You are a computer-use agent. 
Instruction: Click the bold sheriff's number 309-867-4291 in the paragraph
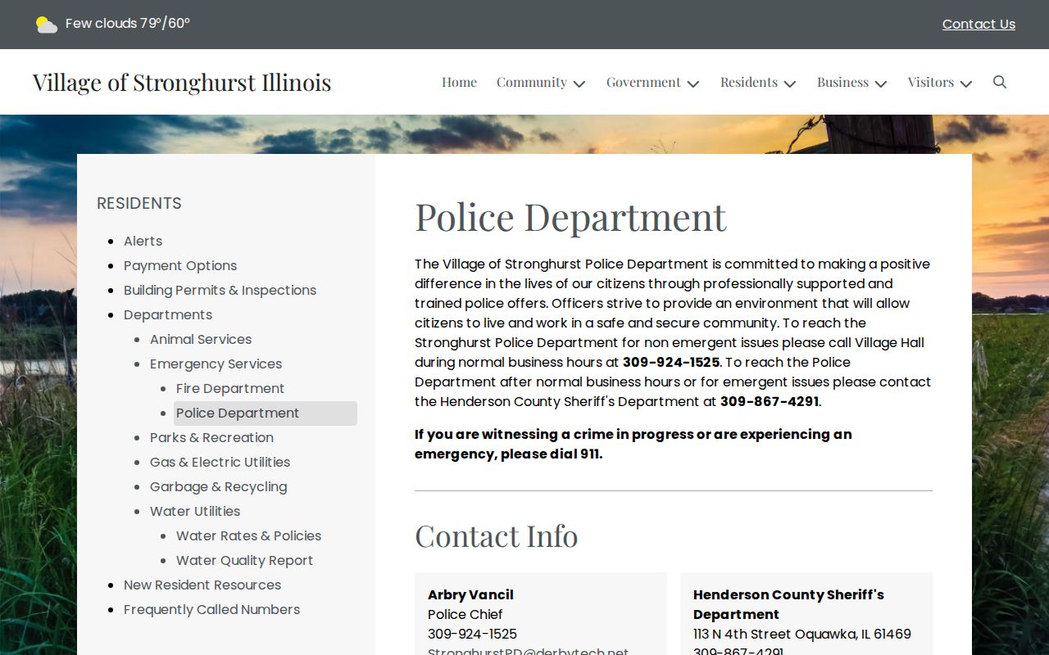click(x=770, y=401)
